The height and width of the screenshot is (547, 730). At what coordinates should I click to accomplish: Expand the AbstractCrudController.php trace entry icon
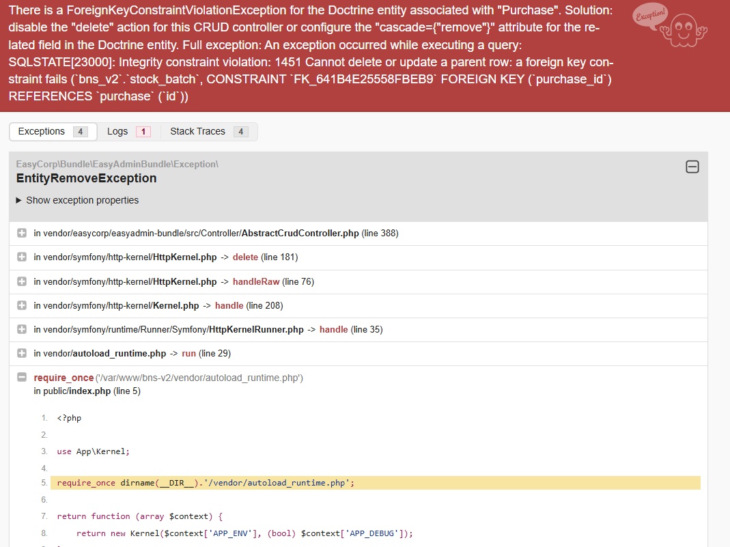(x=22, y=234)
